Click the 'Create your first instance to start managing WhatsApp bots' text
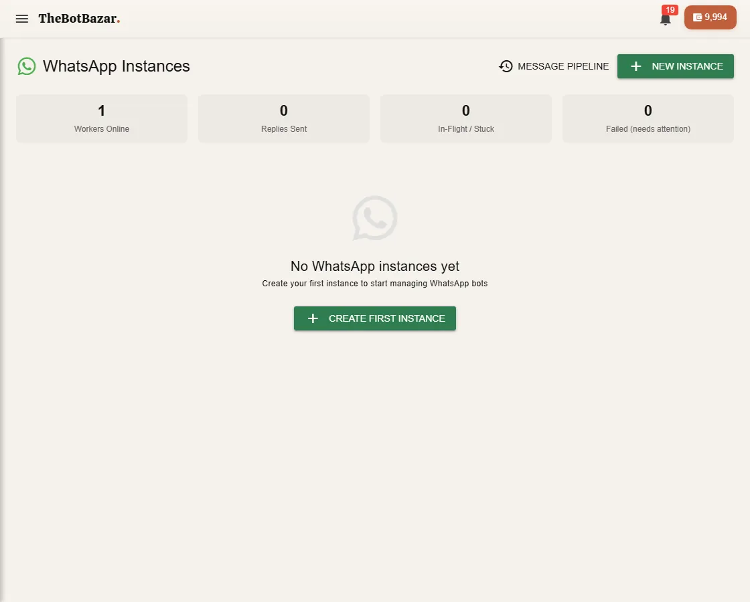This screenshot has height=602, width=750. [x=375, y=284]
